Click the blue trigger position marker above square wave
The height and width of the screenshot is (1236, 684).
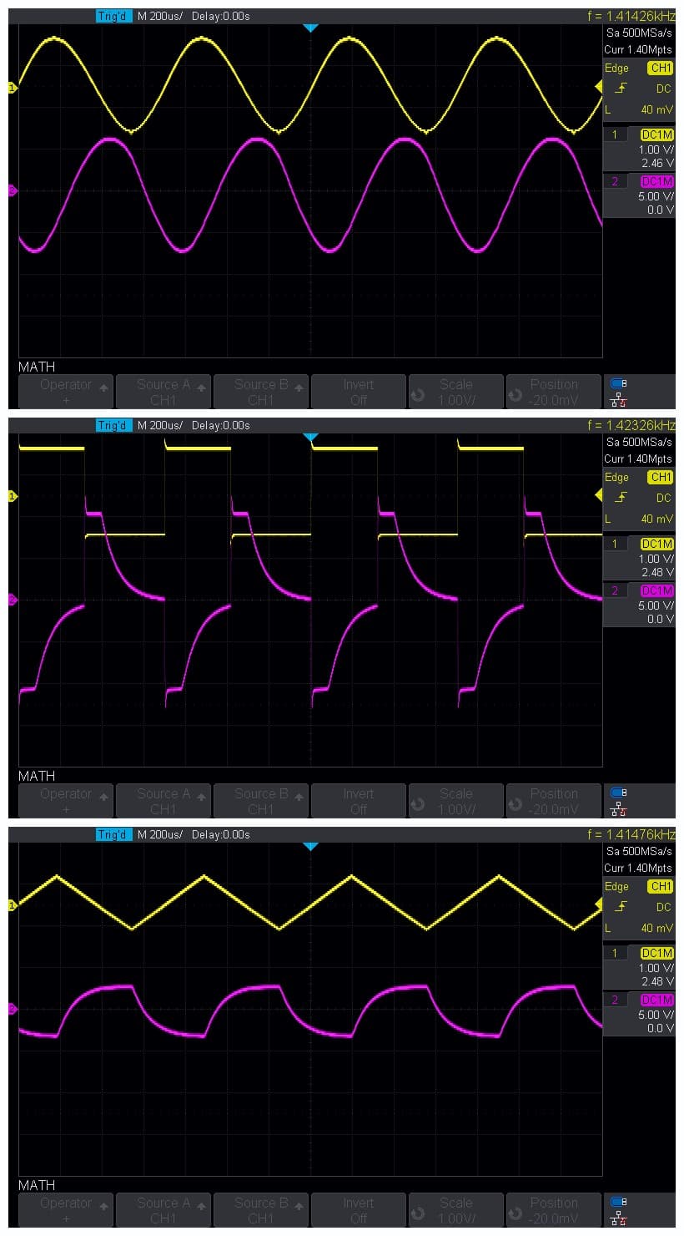click(x=310, y=437)
